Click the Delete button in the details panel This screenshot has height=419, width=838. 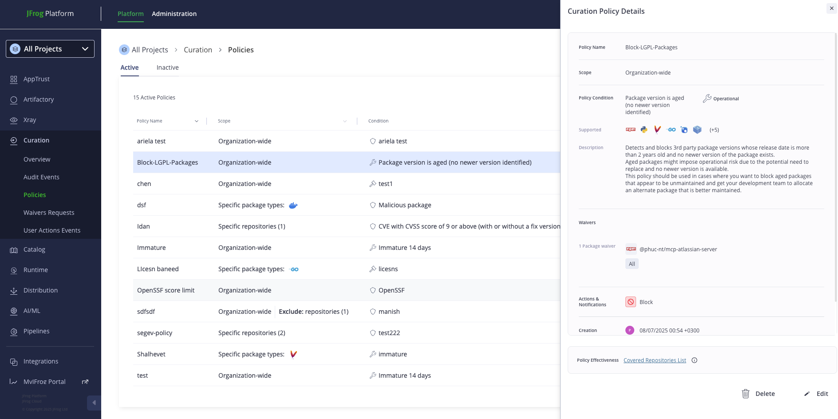coord(759,393)
